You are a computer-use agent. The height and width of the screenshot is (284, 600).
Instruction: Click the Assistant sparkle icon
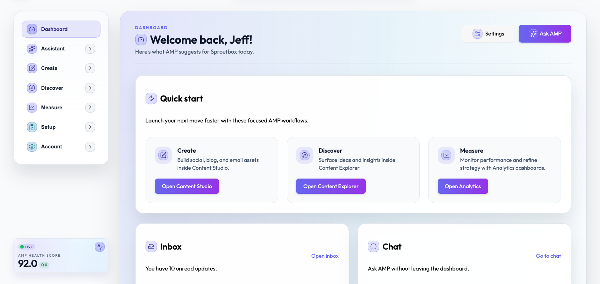(x=32, y=48)
